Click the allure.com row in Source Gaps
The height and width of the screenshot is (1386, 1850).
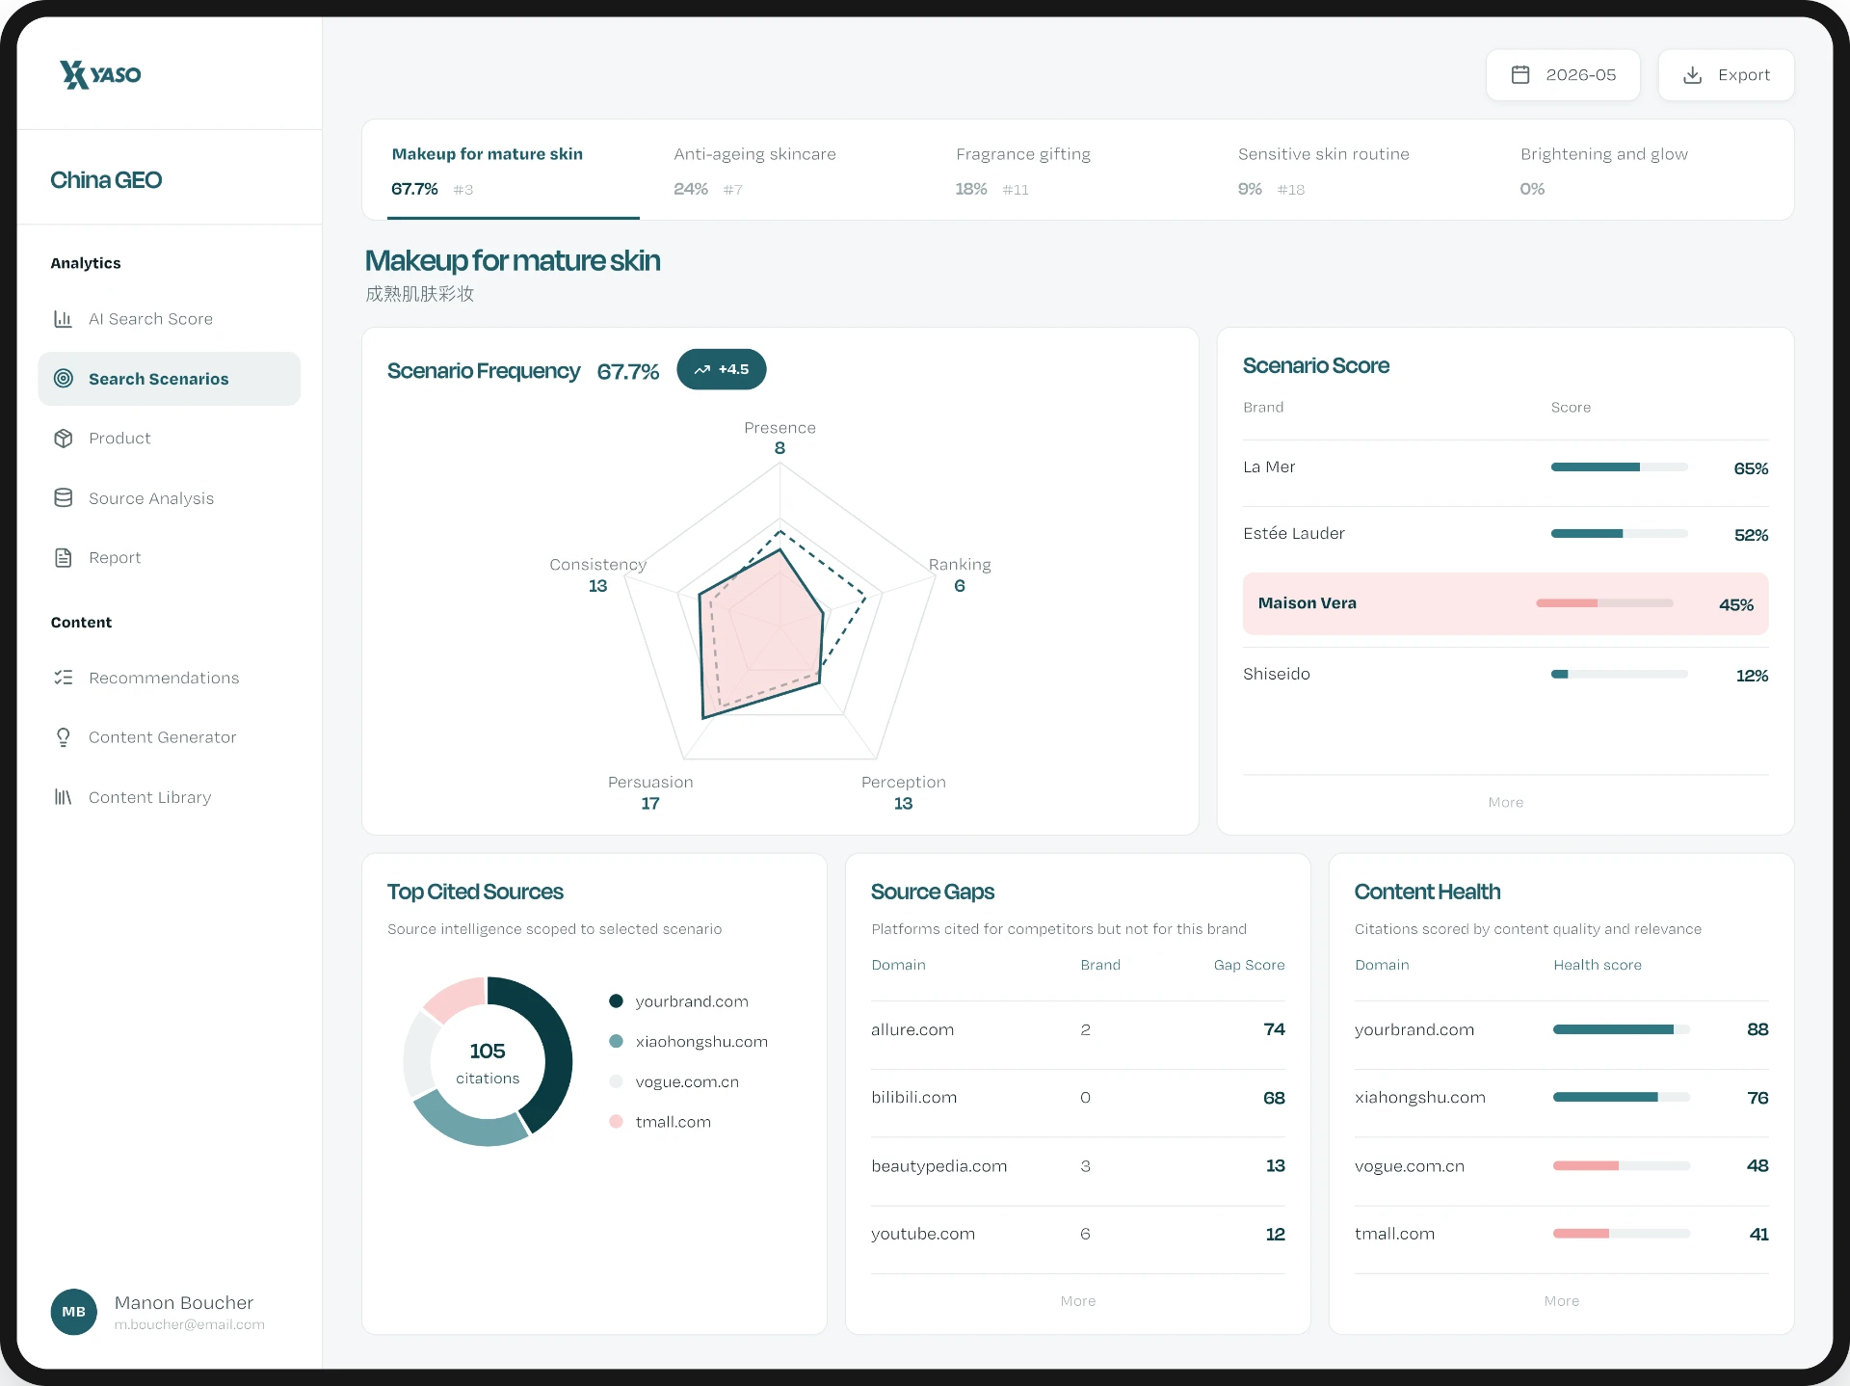coord(1077,1029)
